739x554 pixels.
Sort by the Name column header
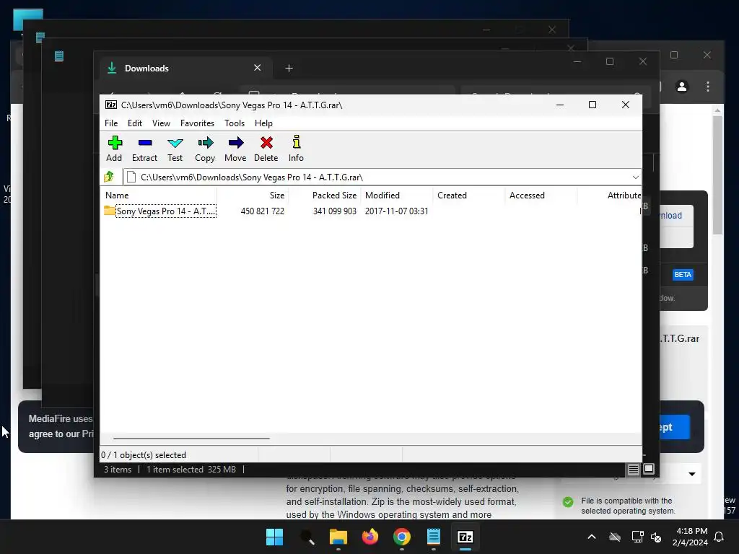(159, 195)
